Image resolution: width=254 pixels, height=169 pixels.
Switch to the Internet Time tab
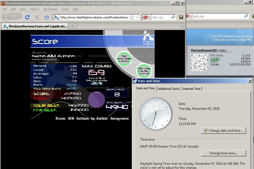pyautogui.click(x=191, y=89)
